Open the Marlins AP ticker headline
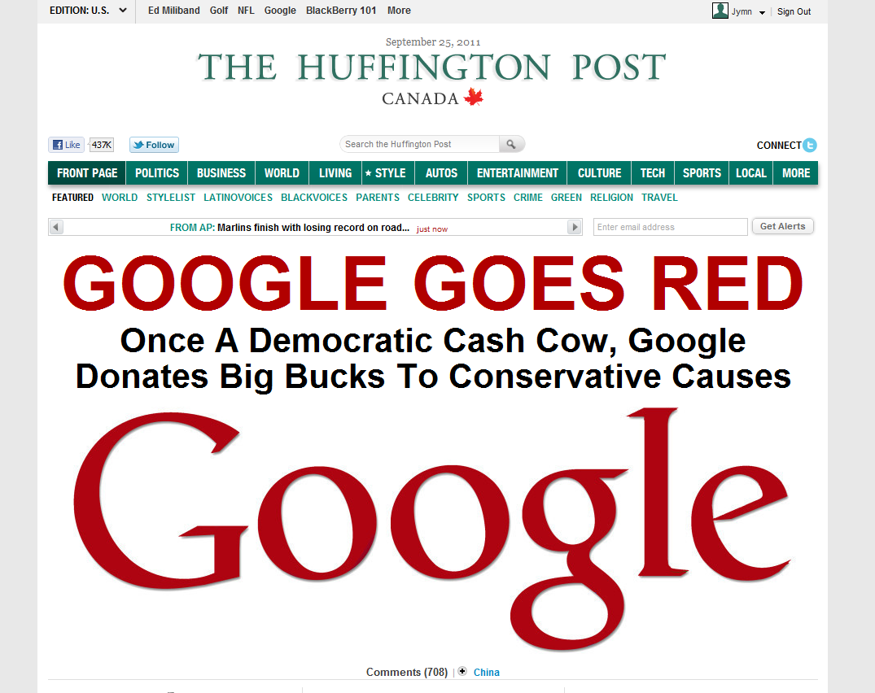Viewport: 875px width, 693px height. (313, 228)
